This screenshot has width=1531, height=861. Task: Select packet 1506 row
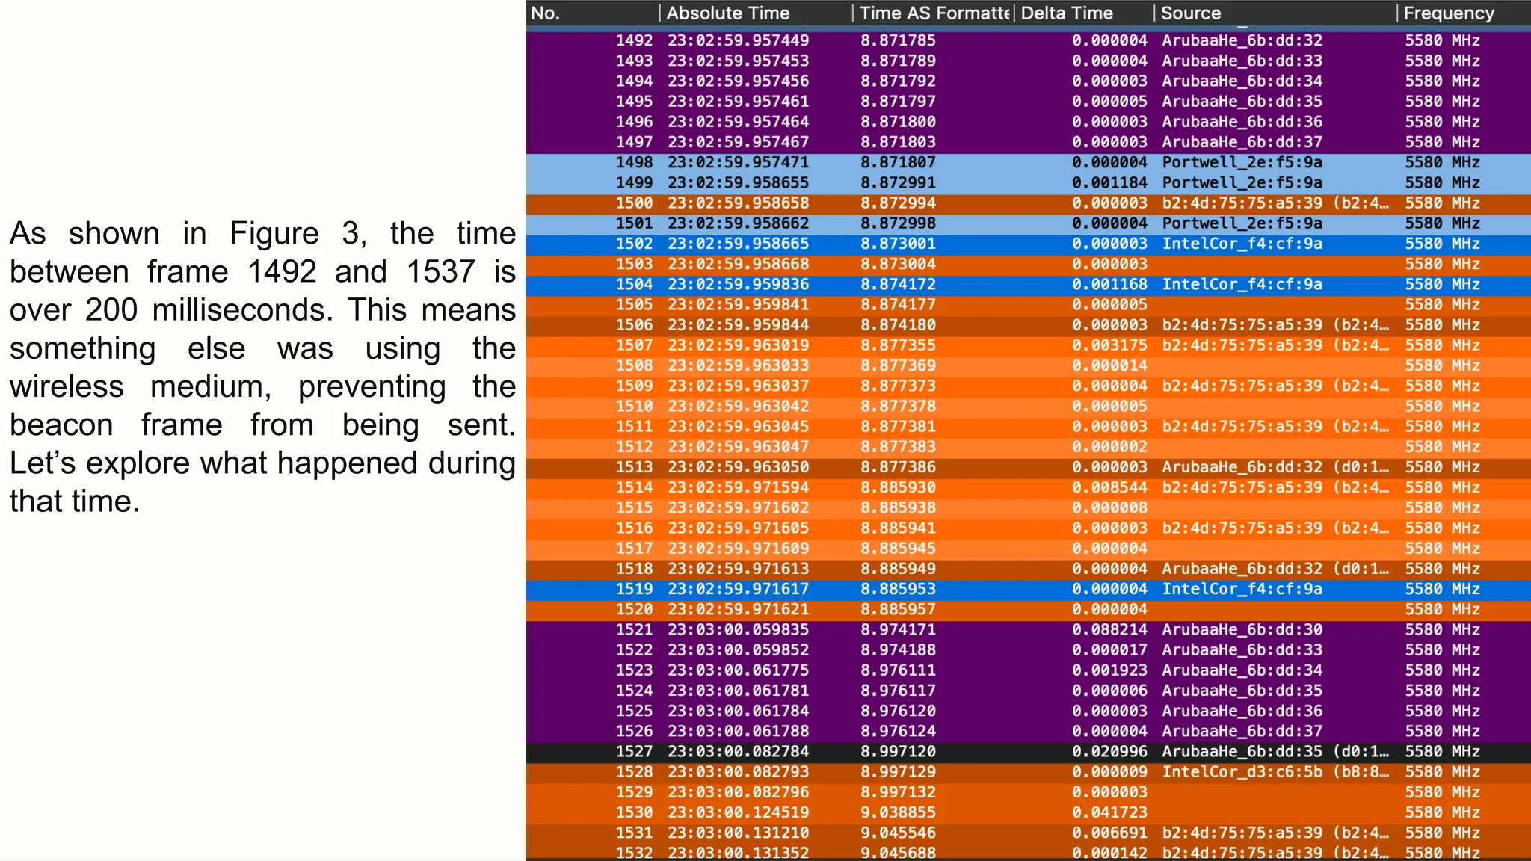[x=1029, y=324]
